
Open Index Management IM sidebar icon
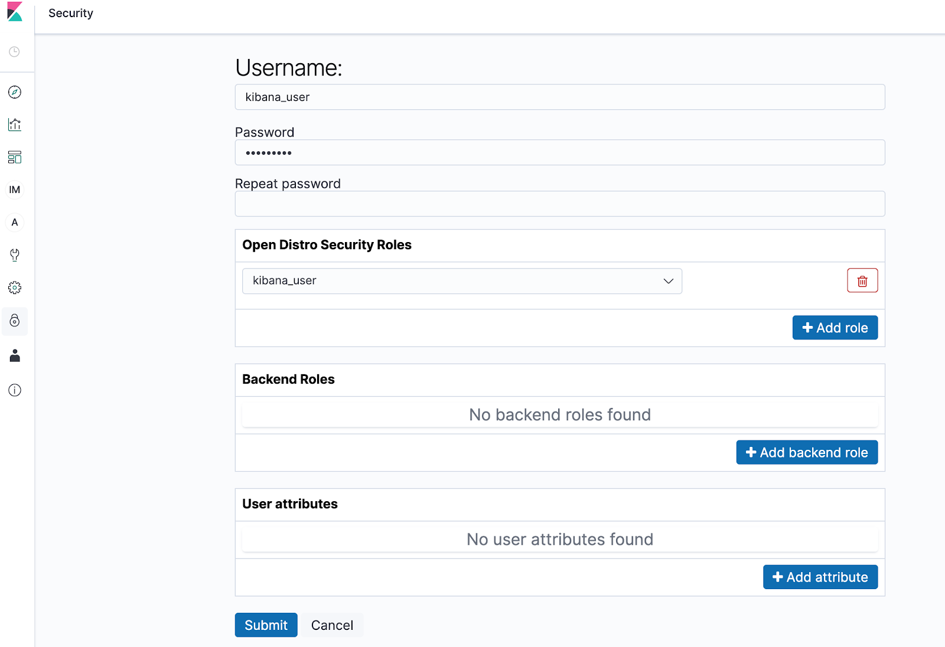click(x=15, y=189)
